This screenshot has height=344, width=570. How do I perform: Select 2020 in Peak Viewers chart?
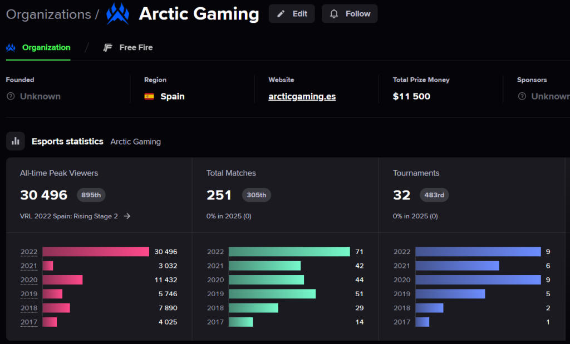pos(29,280)
